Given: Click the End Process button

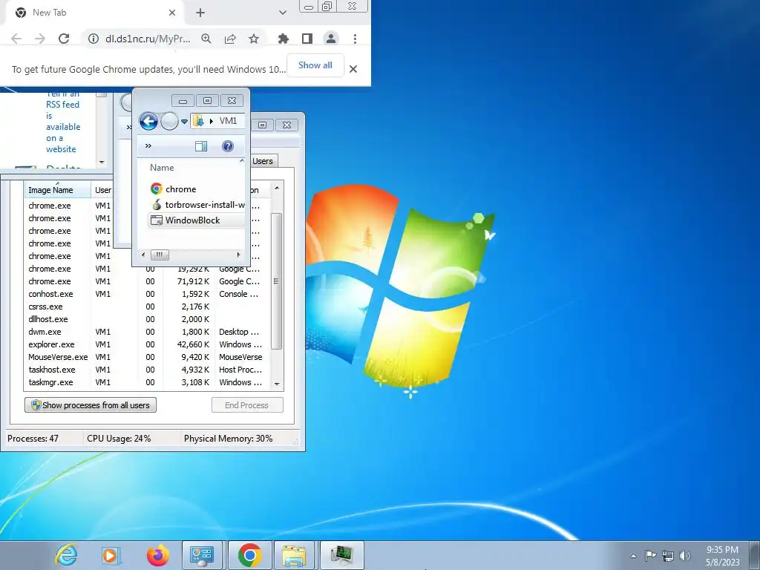Looking at the screenshot, I should tap(247, 405).
